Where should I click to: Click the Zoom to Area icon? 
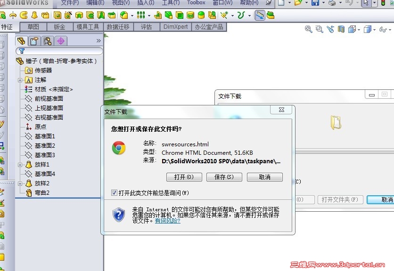(x=320, y=29)
